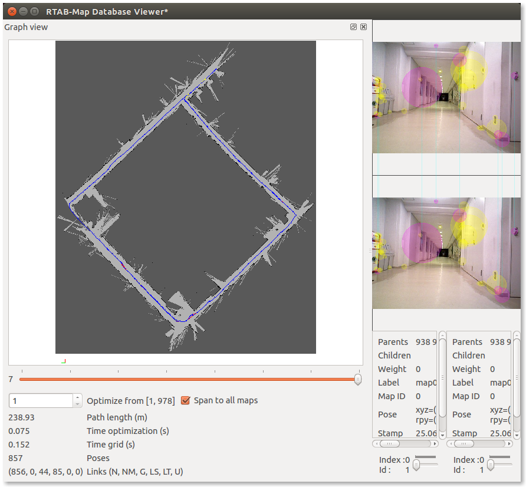Maximize the Database Viewer window
This screenshot has height=487, width=526.
(34, 11)
